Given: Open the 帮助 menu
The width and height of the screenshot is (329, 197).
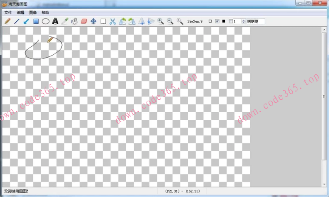Looking at the screenshot, I should (x=45, y=13).
